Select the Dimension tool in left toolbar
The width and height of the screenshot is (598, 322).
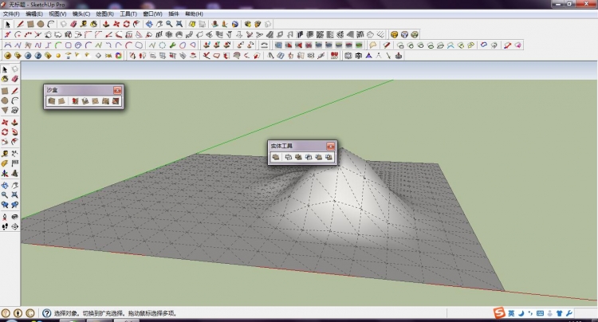[14, 154]
